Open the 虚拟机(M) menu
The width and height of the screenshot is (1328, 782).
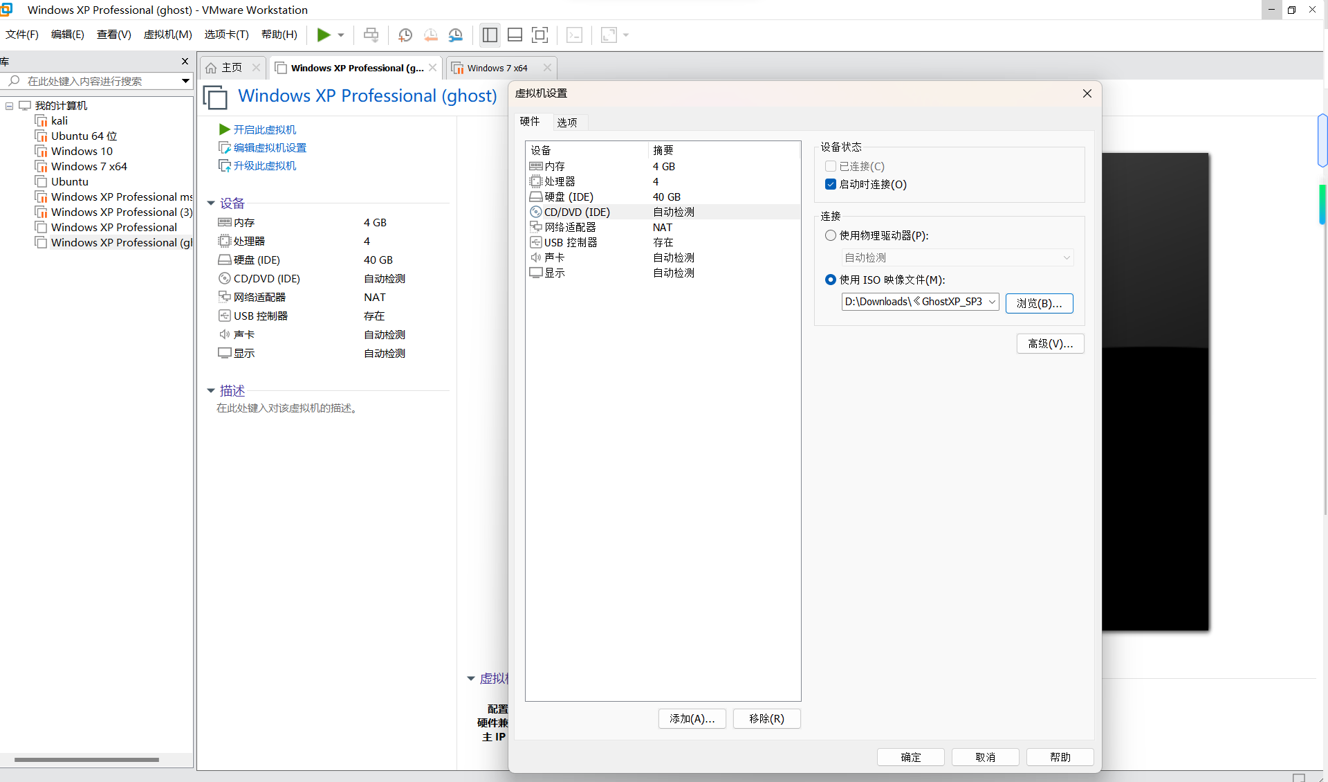pyautogui.click(x=167, y=35)
